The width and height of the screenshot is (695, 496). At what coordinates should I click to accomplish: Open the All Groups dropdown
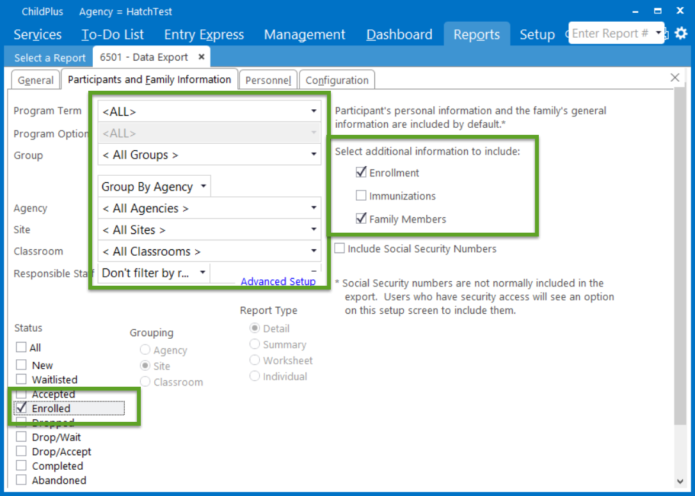pyautogui.click(x=209, y=155)
